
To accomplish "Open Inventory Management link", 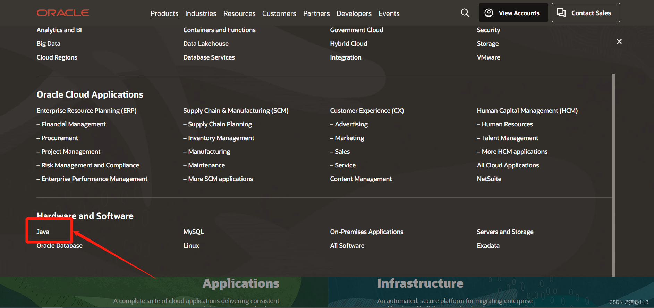I will click(x=219, y=138).
